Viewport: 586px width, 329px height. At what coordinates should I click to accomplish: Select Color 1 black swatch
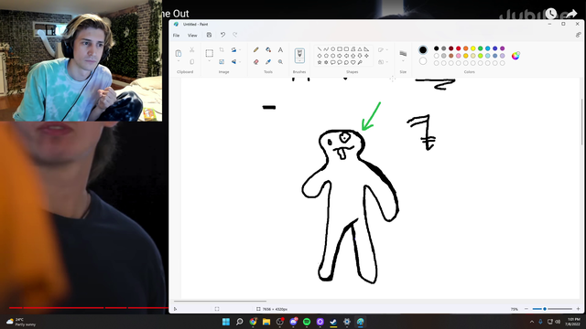pos(423,49)
